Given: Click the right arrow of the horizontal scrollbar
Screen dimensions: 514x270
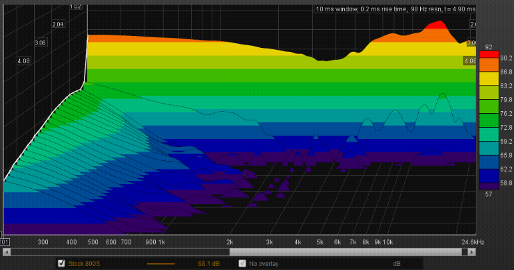Looking at the screenshot, I should point(471,252).
